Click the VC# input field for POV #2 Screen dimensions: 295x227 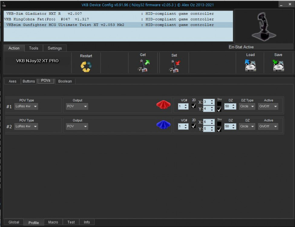(182, 126)
